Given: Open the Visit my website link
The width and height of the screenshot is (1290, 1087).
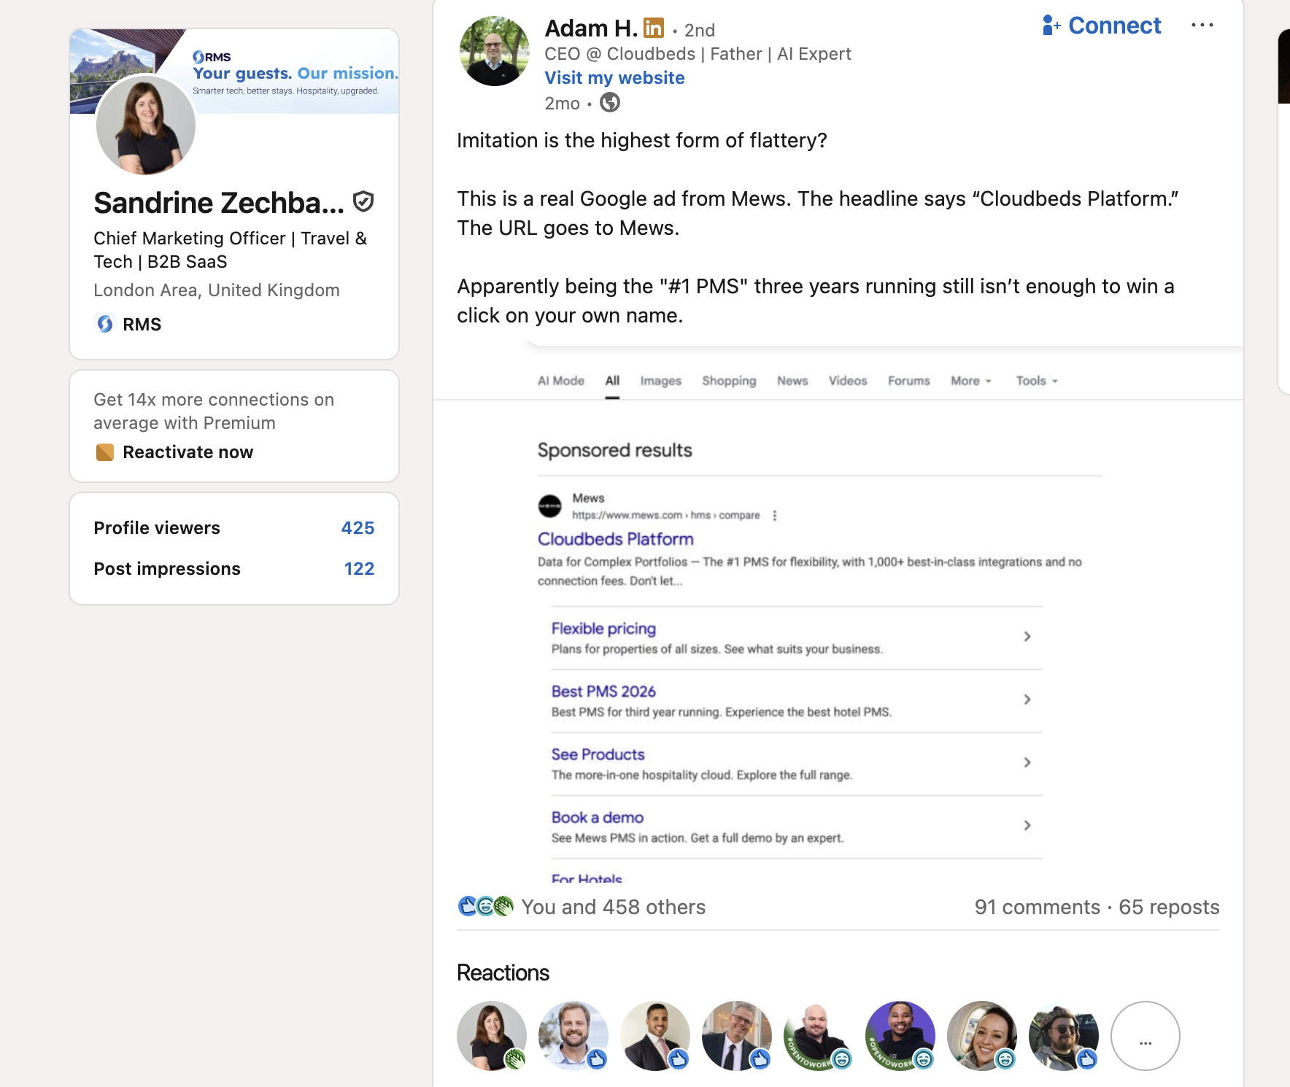Looking at the screenshot, I should tap(614, 78).
